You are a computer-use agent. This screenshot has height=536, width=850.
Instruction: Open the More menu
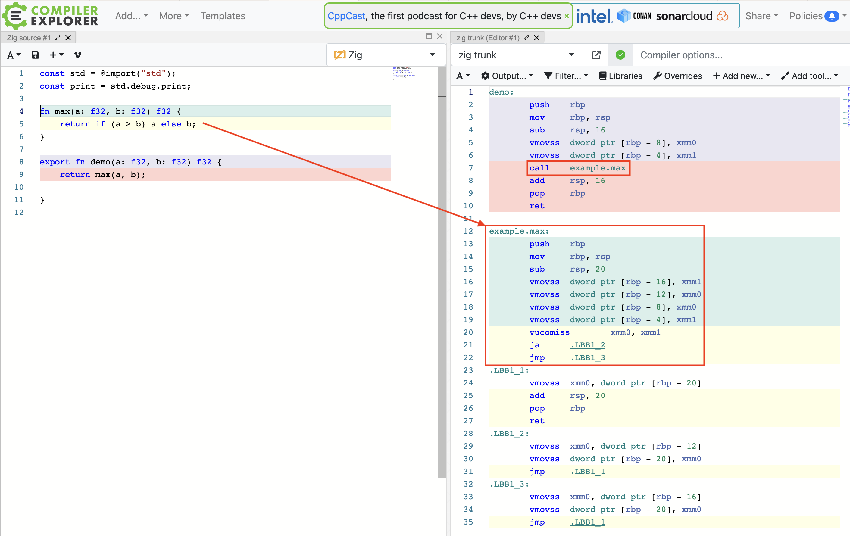point(174,16)
